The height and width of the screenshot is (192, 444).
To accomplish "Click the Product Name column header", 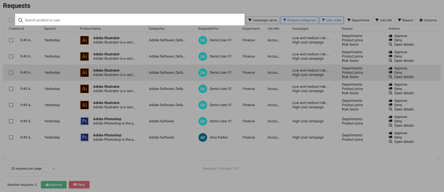I will [90, 29].
